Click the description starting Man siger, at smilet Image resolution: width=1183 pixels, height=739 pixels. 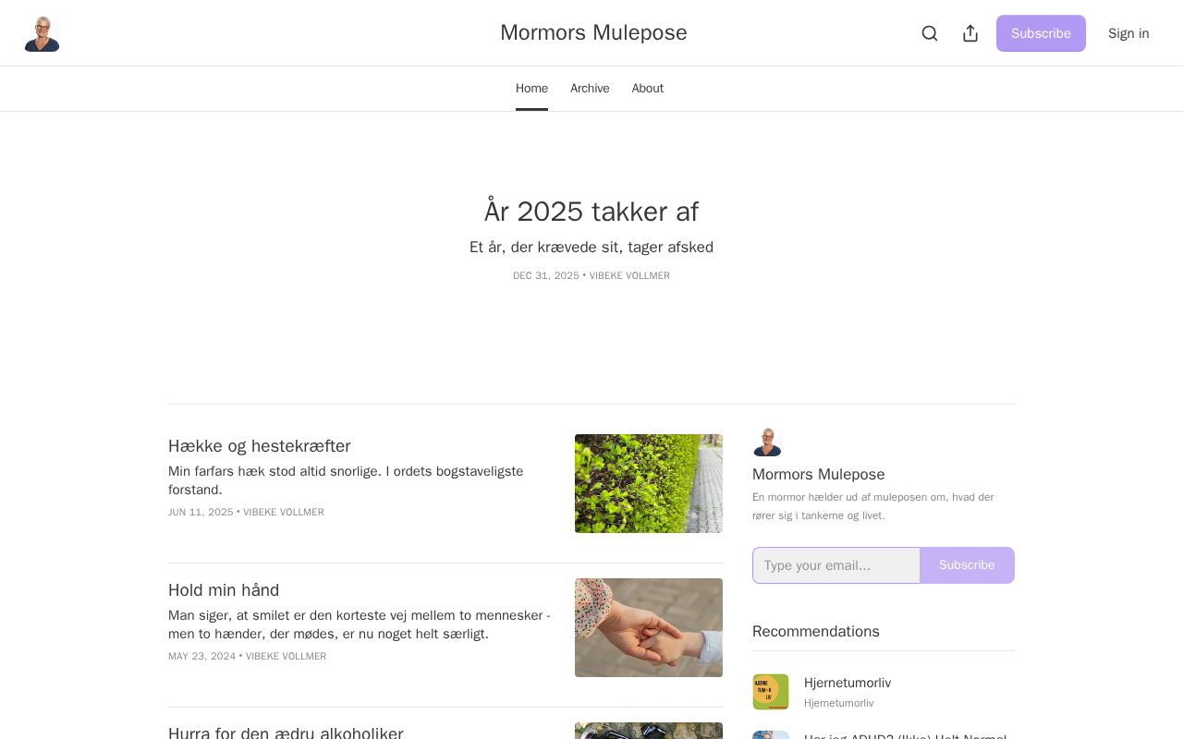click(x=360, y=624)
